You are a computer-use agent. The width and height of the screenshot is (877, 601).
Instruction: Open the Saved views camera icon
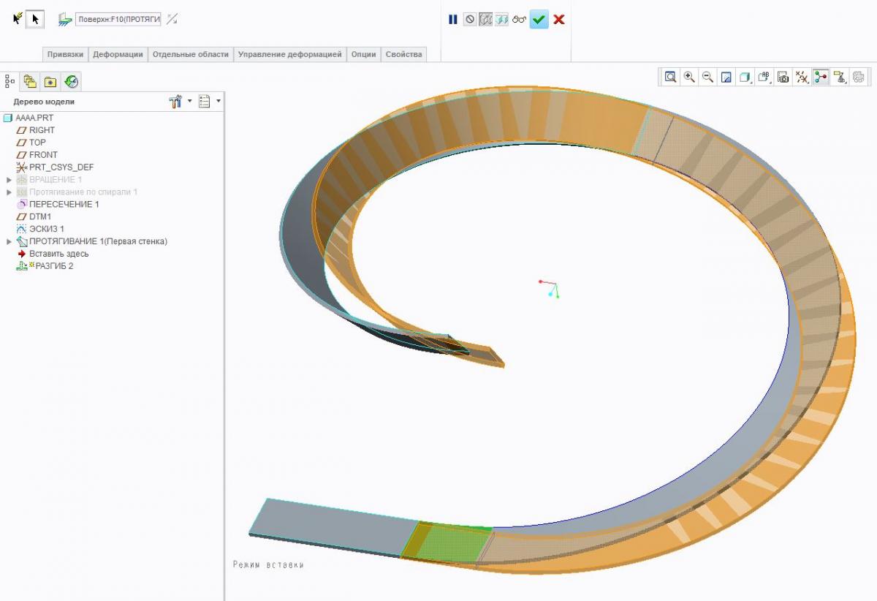783,77
